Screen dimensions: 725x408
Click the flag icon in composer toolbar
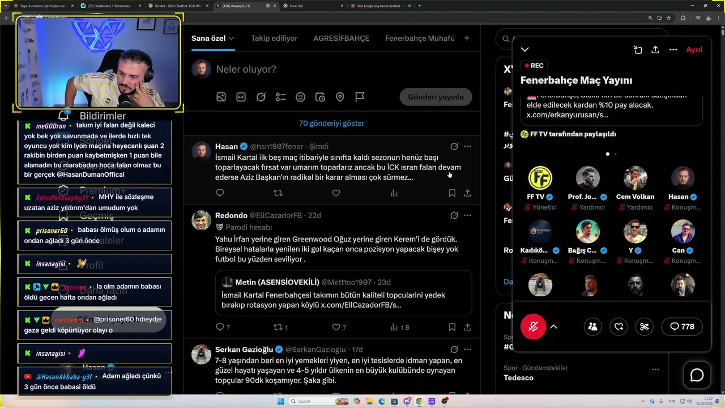[360, 97]
